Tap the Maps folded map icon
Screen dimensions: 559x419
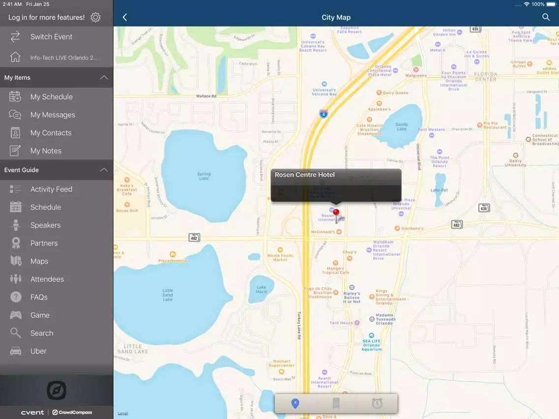point(15,261)
